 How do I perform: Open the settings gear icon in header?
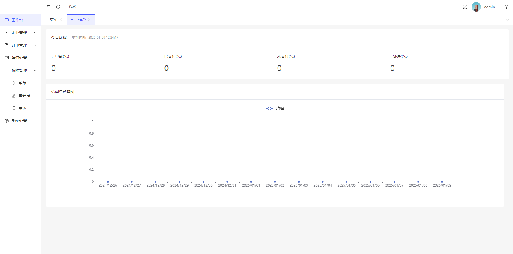pyautogui.click(x=506, y=7)
